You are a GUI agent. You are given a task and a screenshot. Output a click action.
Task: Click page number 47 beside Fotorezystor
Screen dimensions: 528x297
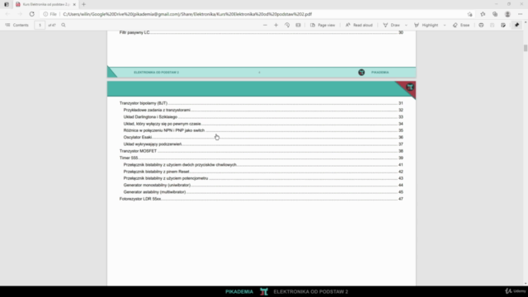401,199
